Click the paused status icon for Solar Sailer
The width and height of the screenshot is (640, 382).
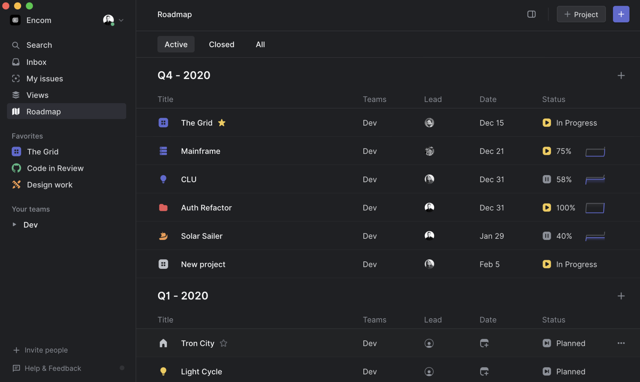pos(547,236)
